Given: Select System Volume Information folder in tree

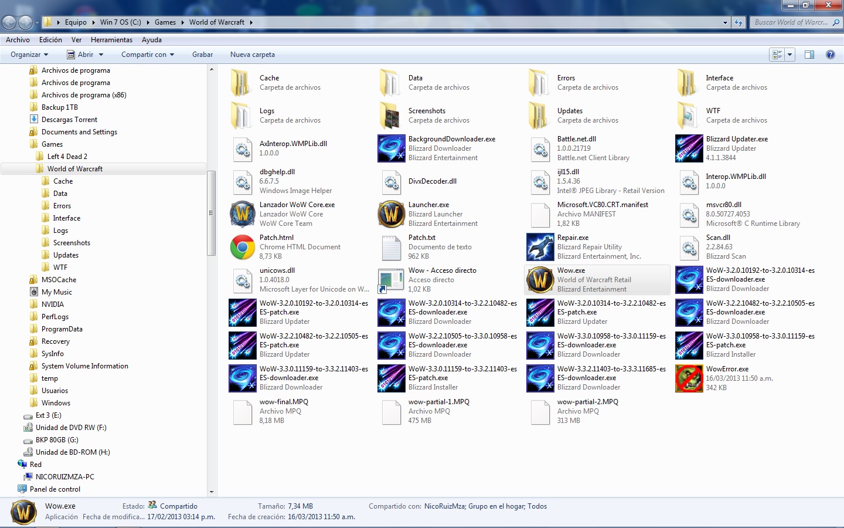Looking at the screenshot, I should point(84,366).
